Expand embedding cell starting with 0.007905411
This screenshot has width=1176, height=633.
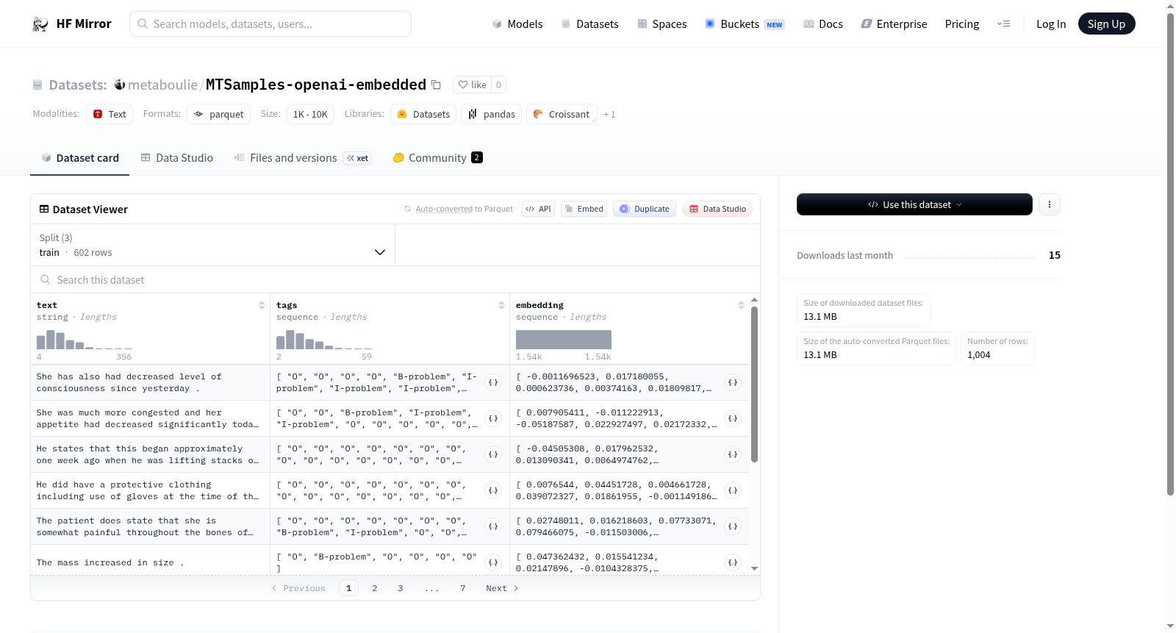tap(733, 418)
